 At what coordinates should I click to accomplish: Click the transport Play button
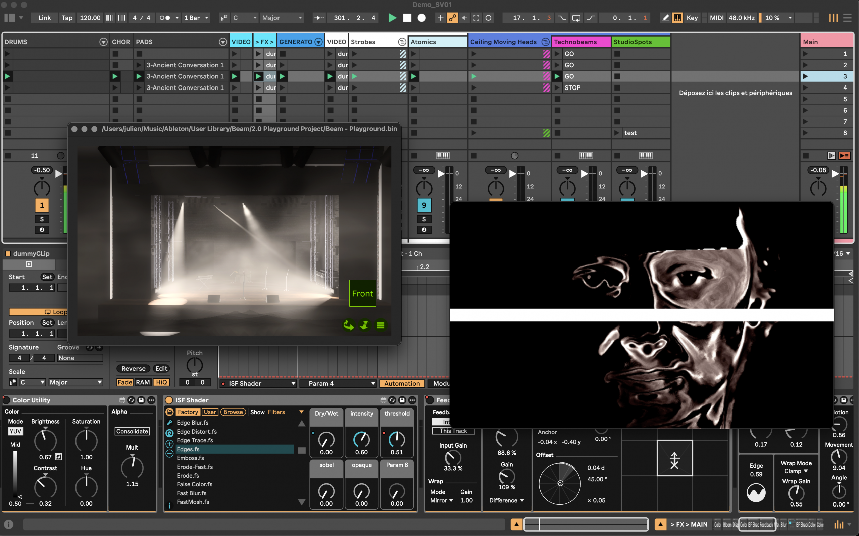pos(392,18)
